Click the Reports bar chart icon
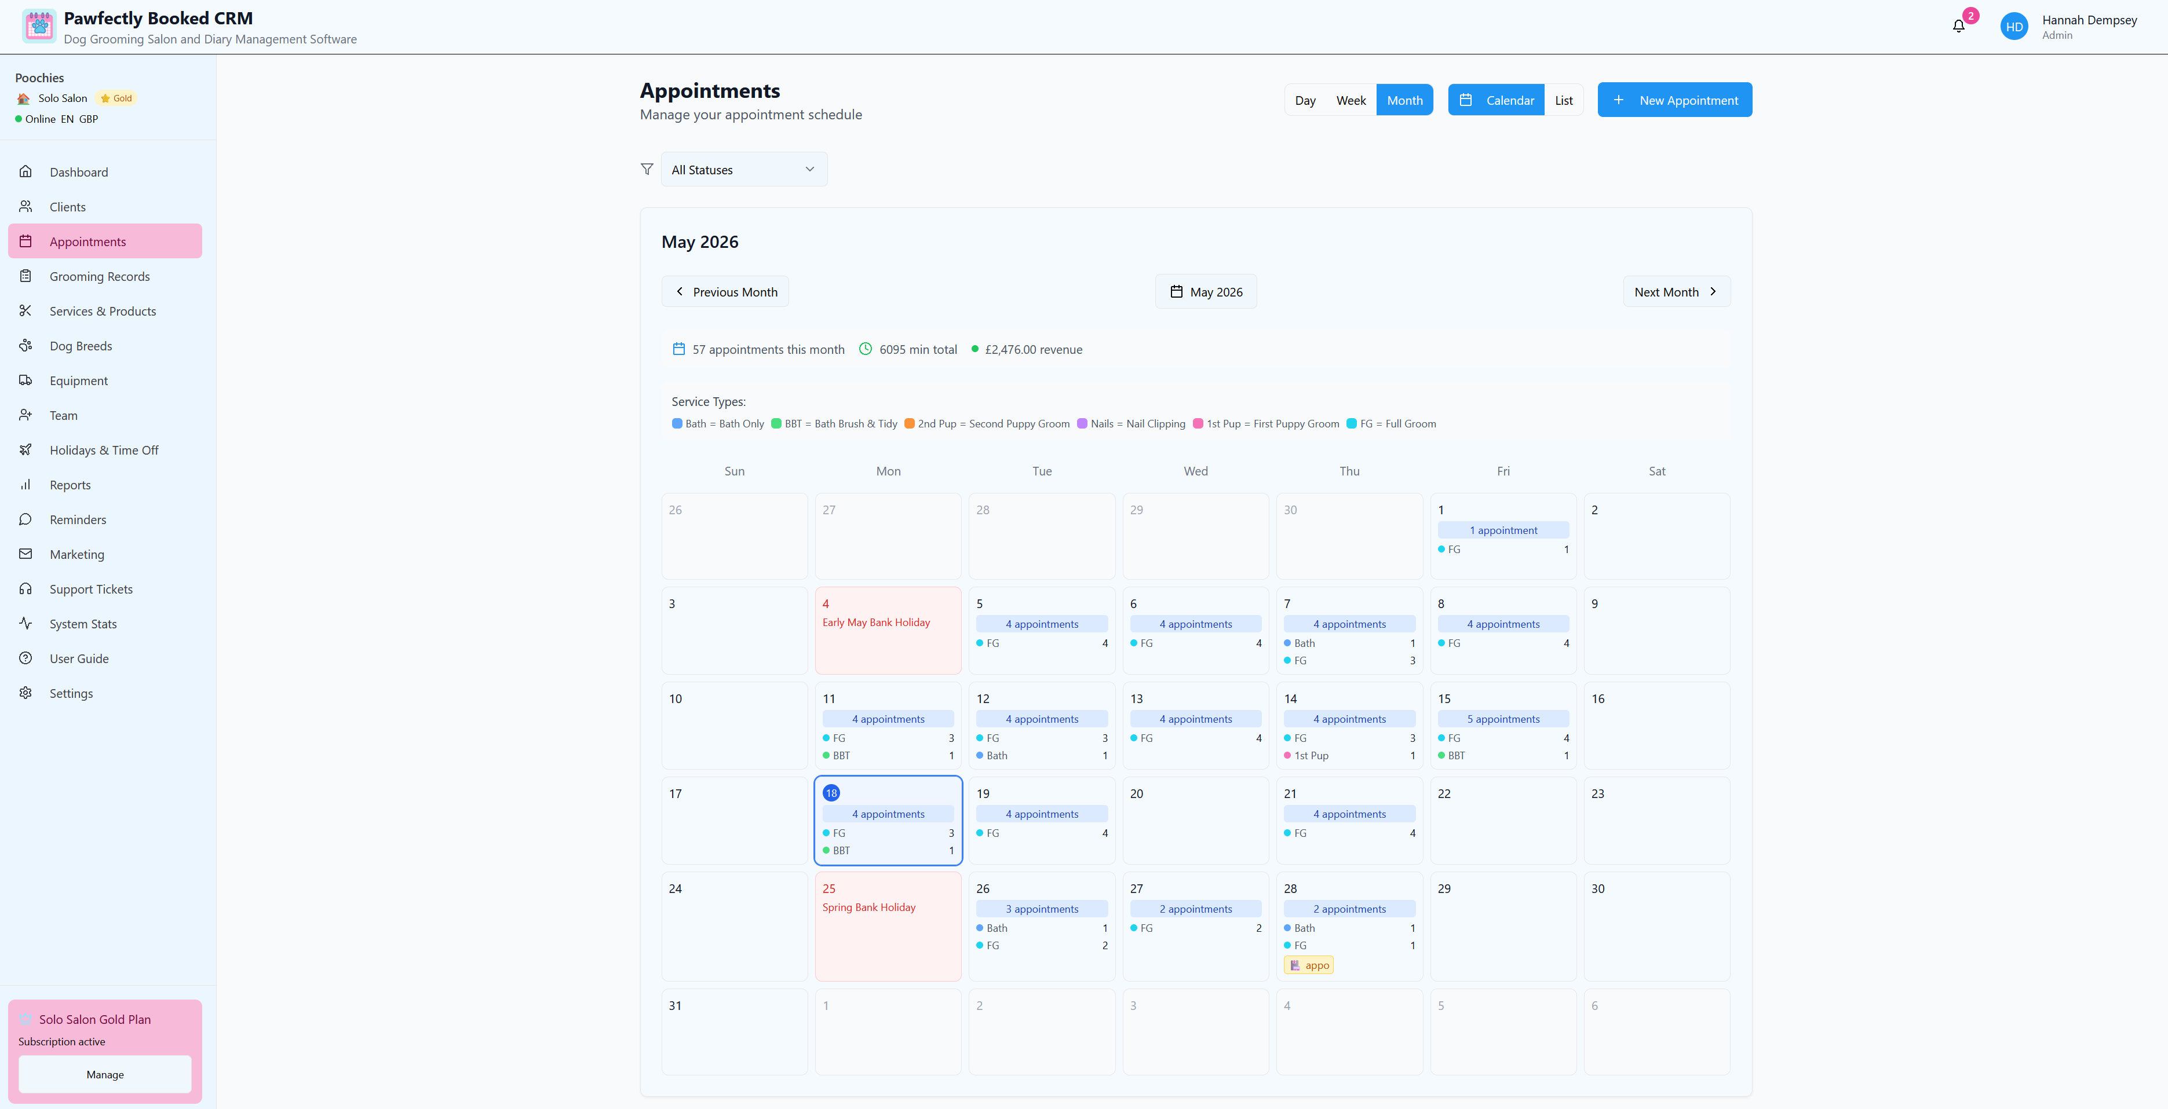Viewport: 2168px width, 1109px height. click(26, 485)
